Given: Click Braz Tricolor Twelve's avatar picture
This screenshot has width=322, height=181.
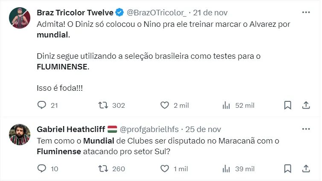Looking at the screenshot, I should tap(19, 18).
